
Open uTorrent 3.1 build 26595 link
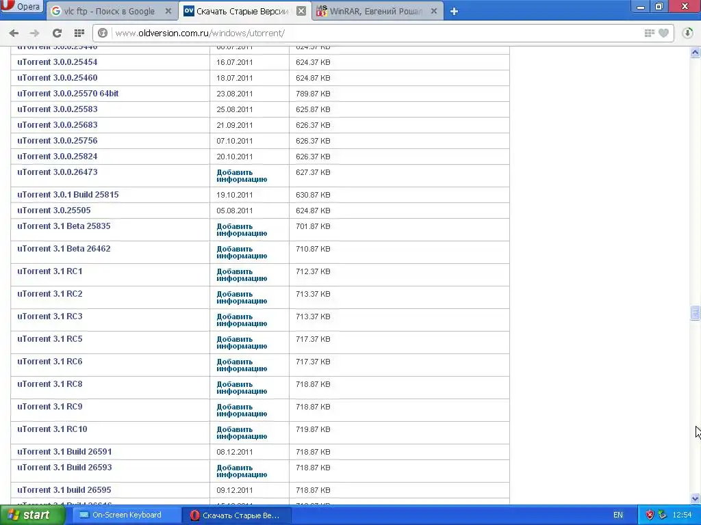click(64, 489)
